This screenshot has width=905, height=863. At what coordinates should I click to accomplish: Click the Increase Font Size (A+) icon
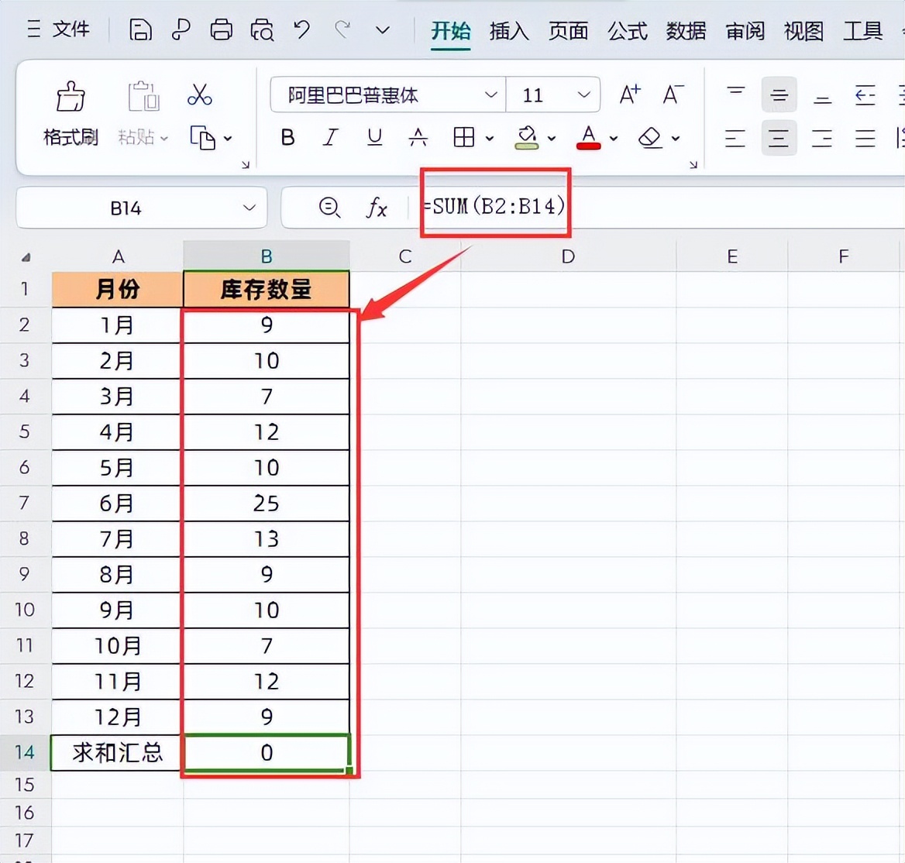click(629, 94)
